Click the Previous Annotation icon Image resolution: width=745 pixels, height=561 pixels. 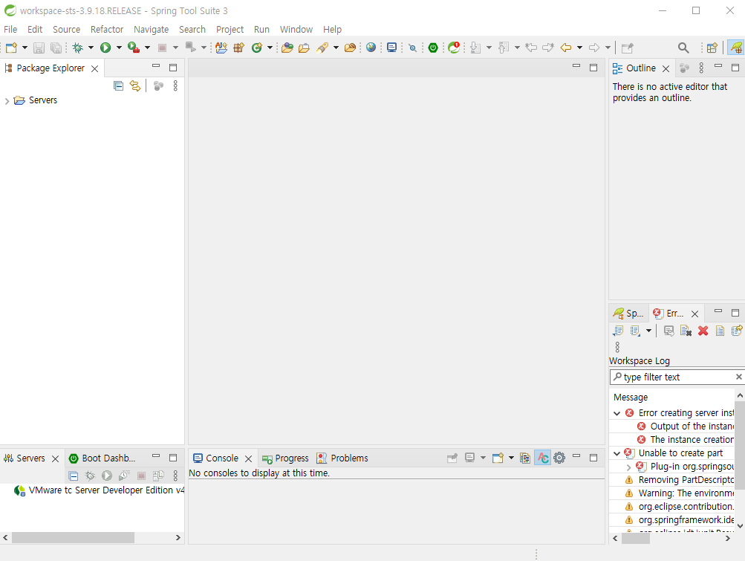click(503, 48)
